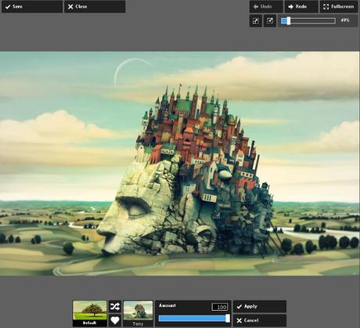Click the zoom out icon
The height and width of the screenshot is (328, 360).
(x=256, y=21)
